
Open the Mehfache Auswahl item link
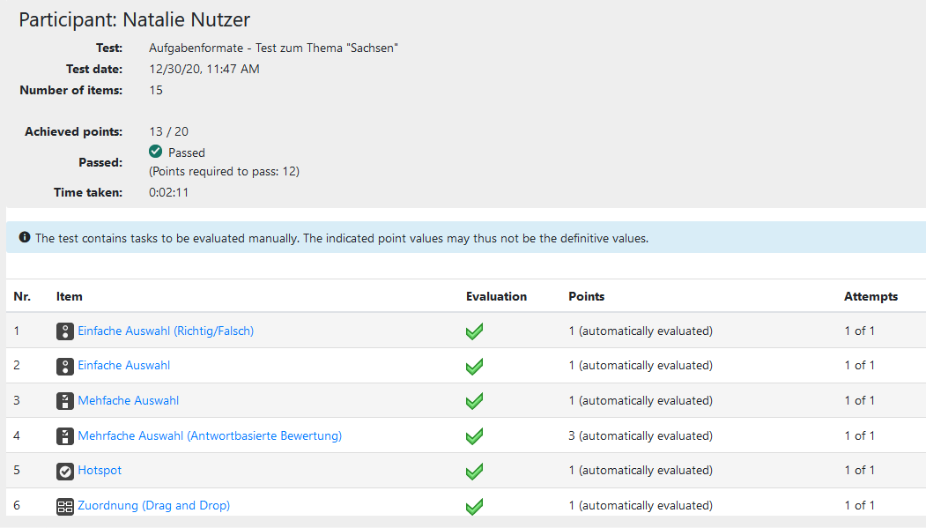point(128,401)
